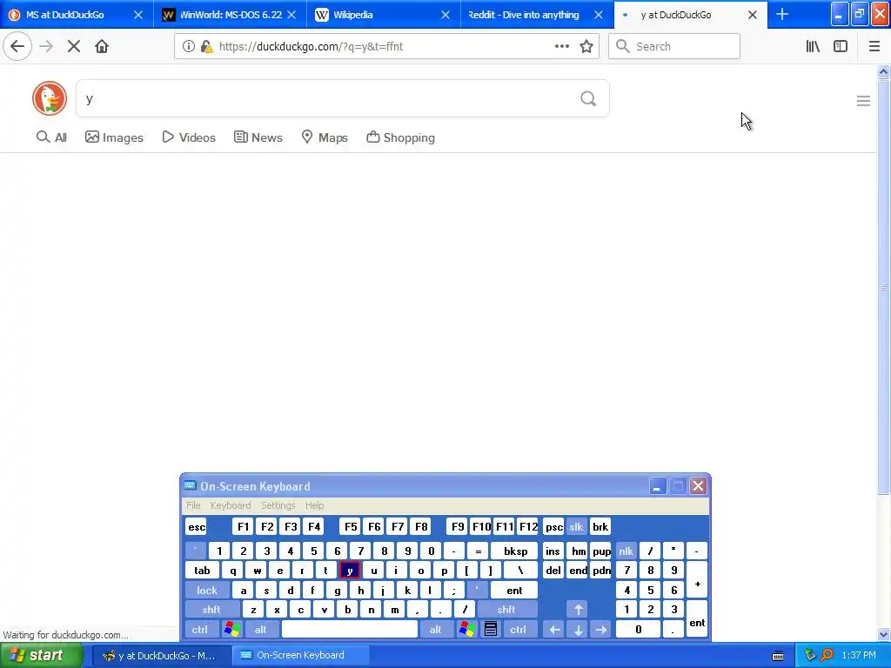
Task: Show Images search results
Action: pos(114,137)
